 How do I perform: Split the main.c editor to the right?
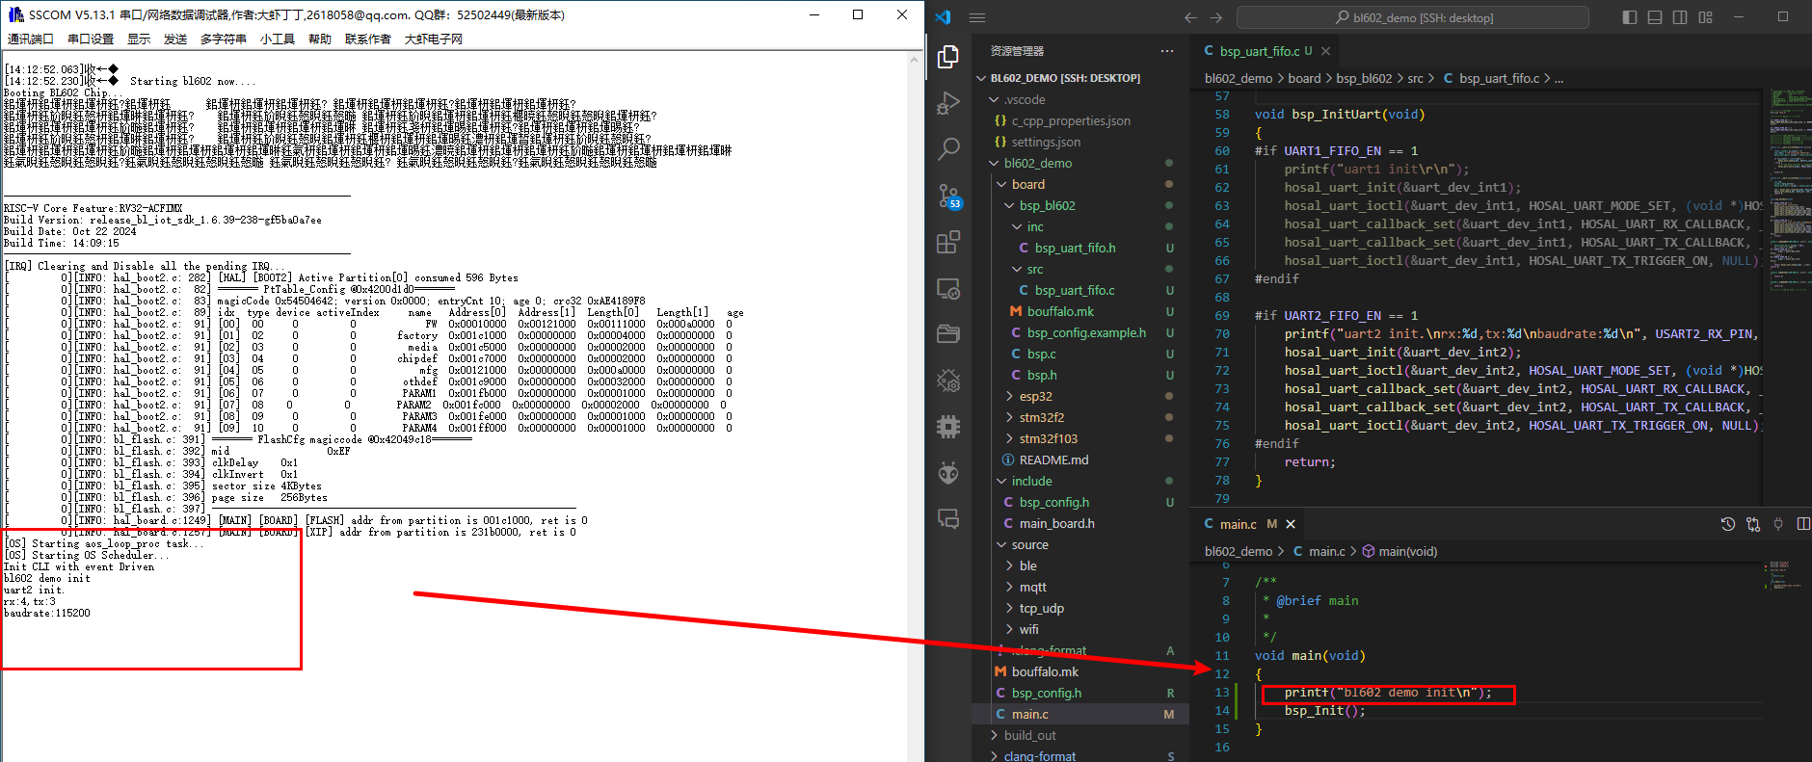(1803, 524)
